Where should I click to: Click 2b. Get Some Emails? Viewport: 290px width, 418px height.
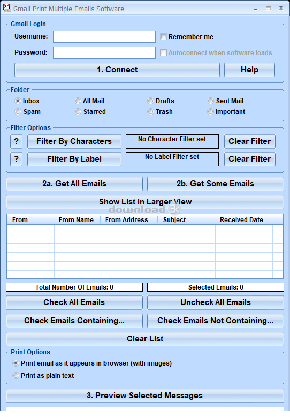coord(216,184)
